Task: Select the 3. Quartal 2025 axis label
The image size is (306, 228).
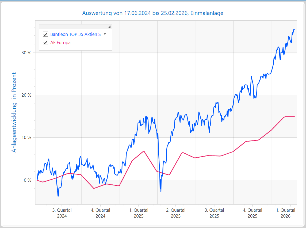Action: [x=214, y=213]
